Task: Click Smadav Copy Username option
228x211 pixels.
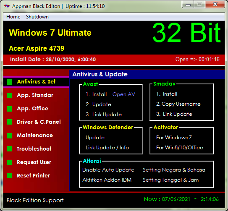Action: [x=178, y=104]
